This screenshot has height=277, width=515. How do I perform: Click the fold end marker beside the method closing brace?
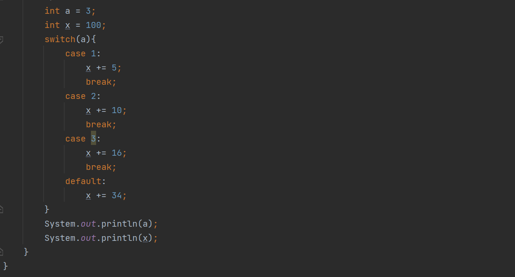(1, 252)
